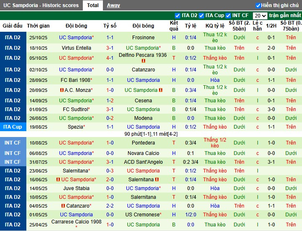Open the Virtus Entella team link
This screenshot has width=302, height=231.
point(76,48)
